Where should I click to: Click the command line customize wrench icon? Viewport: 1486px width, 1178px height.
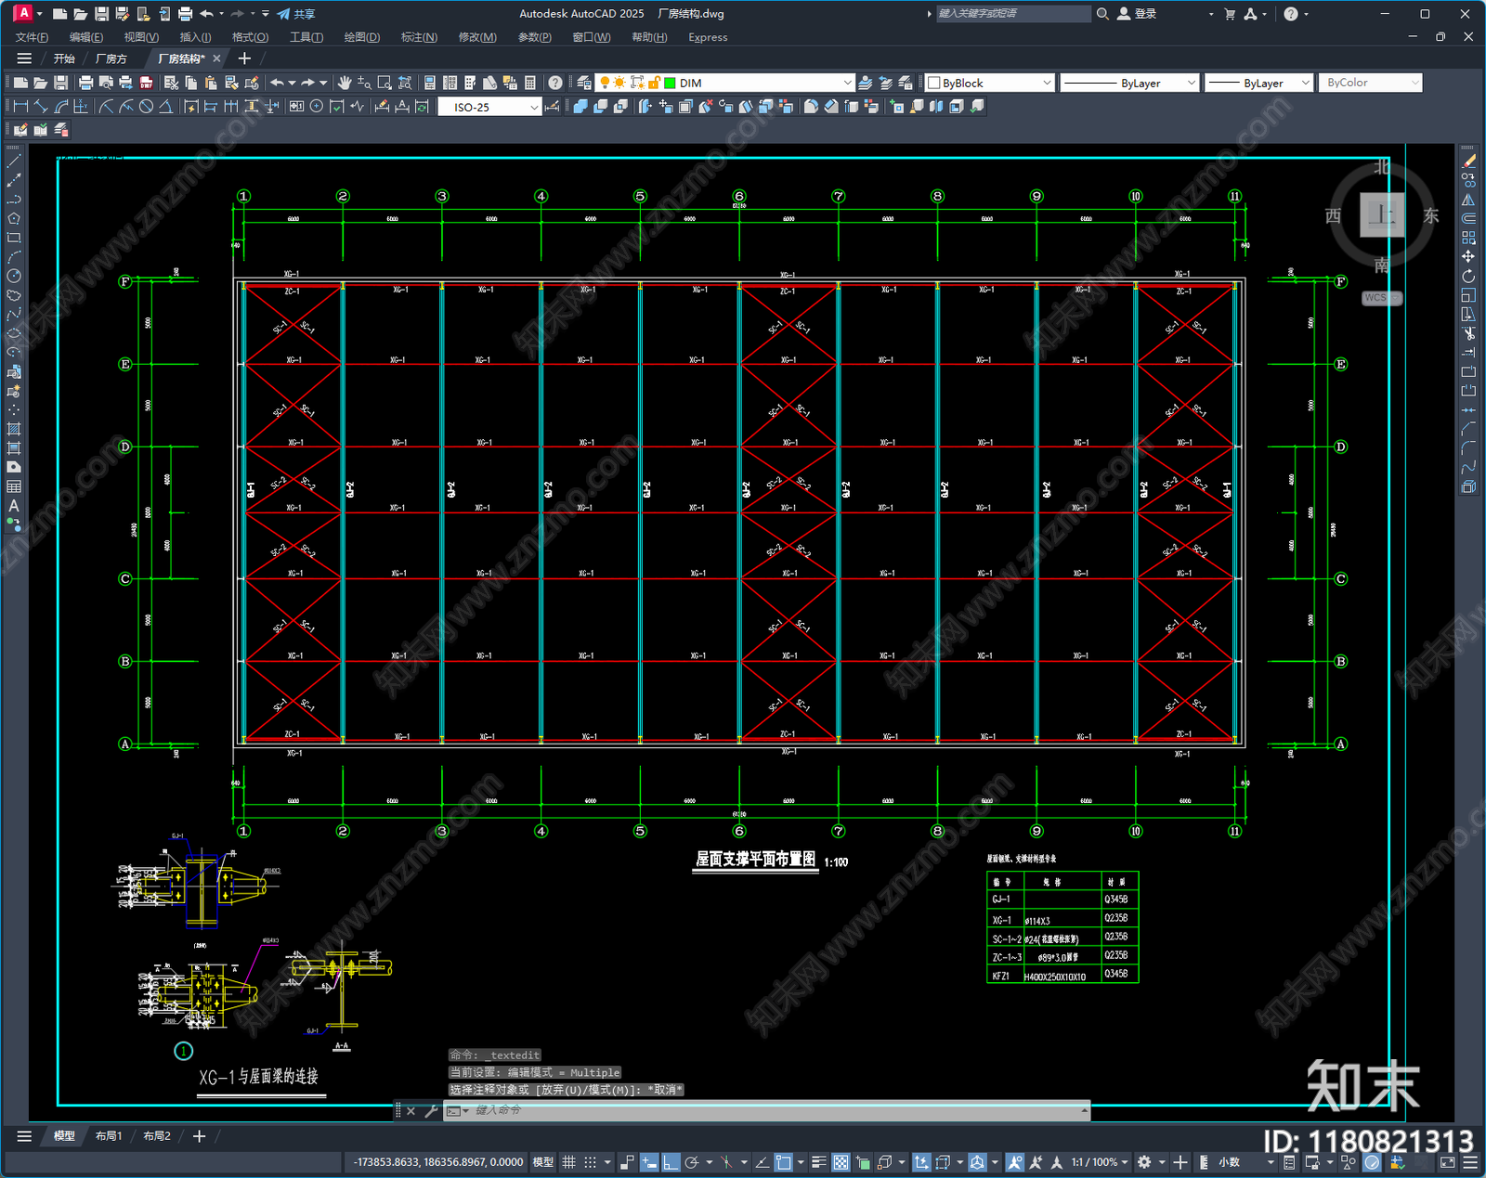click(431, 1110)
